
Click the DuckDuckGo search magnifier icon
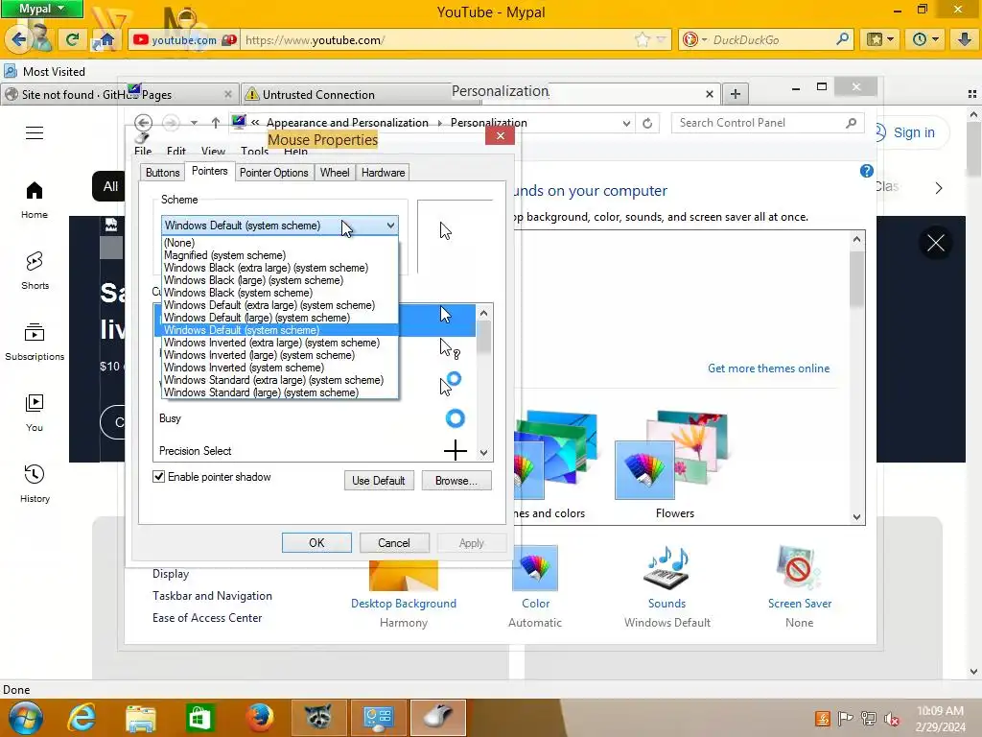click(842, 39)
